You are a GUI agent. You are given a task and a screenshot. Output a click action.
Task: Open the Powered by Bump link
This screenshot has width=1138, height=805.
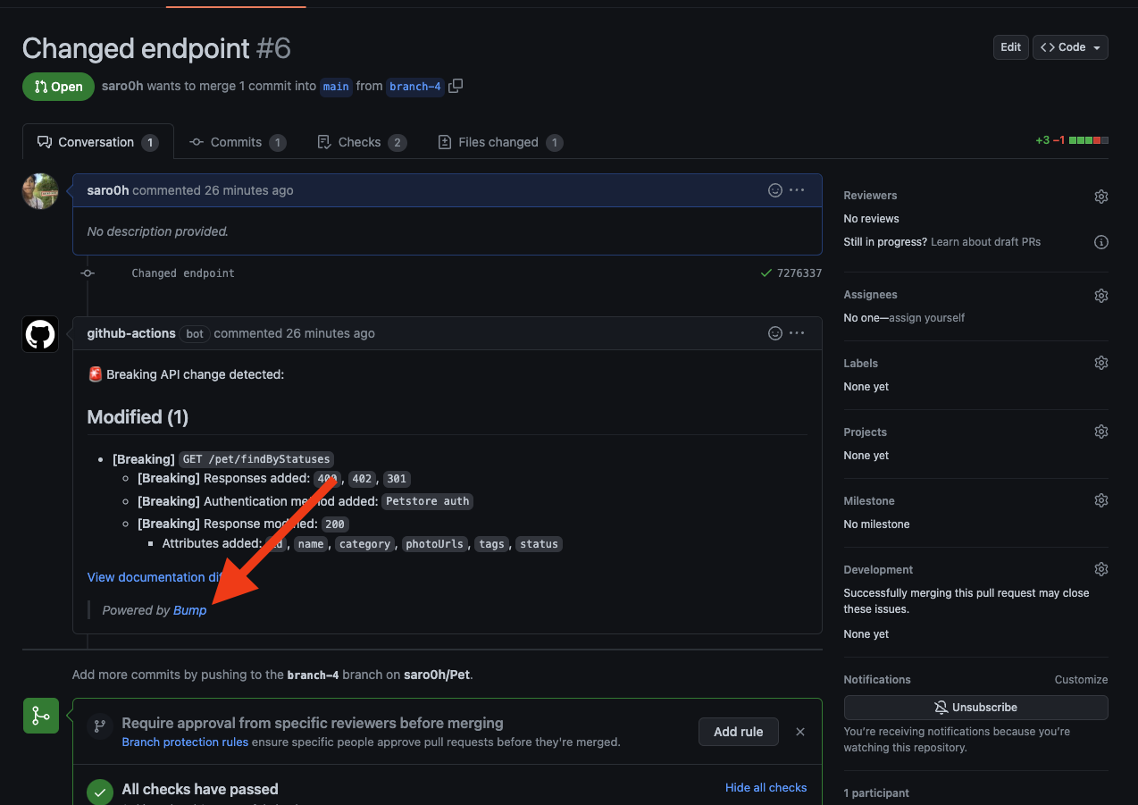pyautogui.click(x=189, y=609)
